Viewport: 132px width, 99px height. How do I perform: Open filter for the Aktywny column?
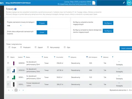[113, 57]
